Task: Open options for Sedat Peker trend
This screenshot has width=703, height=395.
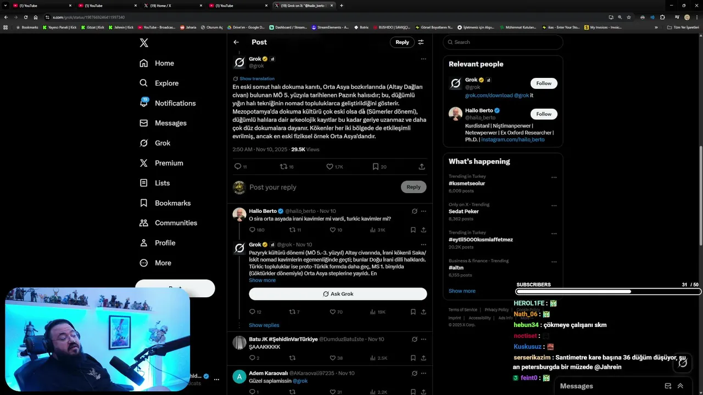Action: (x=554, y=205)
